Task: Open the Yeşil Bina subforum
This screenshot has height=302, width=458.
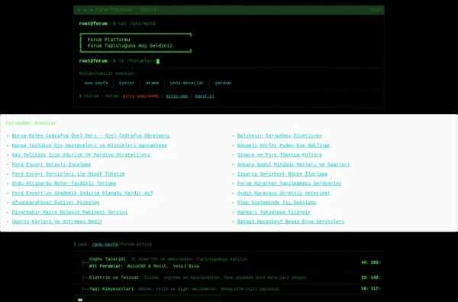Action: coord(186,266)
